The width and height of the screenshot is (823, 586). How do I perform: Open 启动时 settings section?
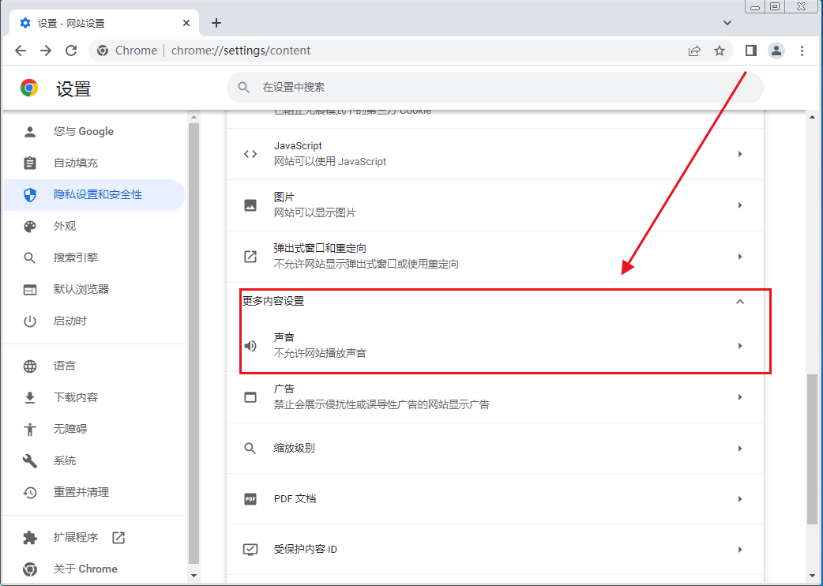pos(95,321)
